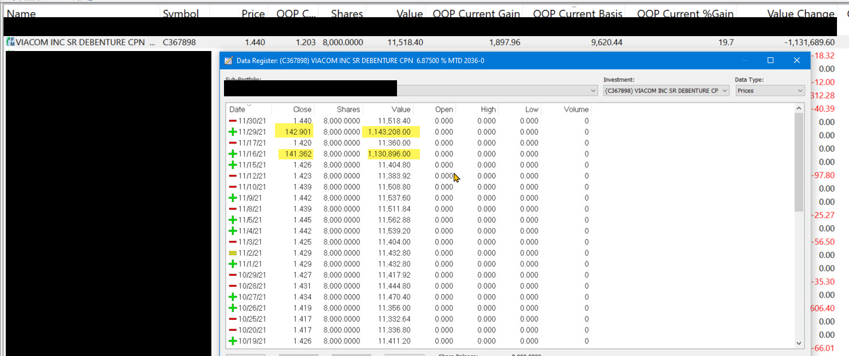This screenshot has width=849, height=356.
Task: Open the Sub-Portfolio dropdown
Action: tap(593, 91)
